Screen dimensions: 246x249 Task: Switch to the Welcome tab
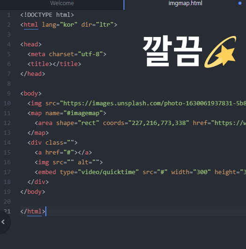click(62, 3)
